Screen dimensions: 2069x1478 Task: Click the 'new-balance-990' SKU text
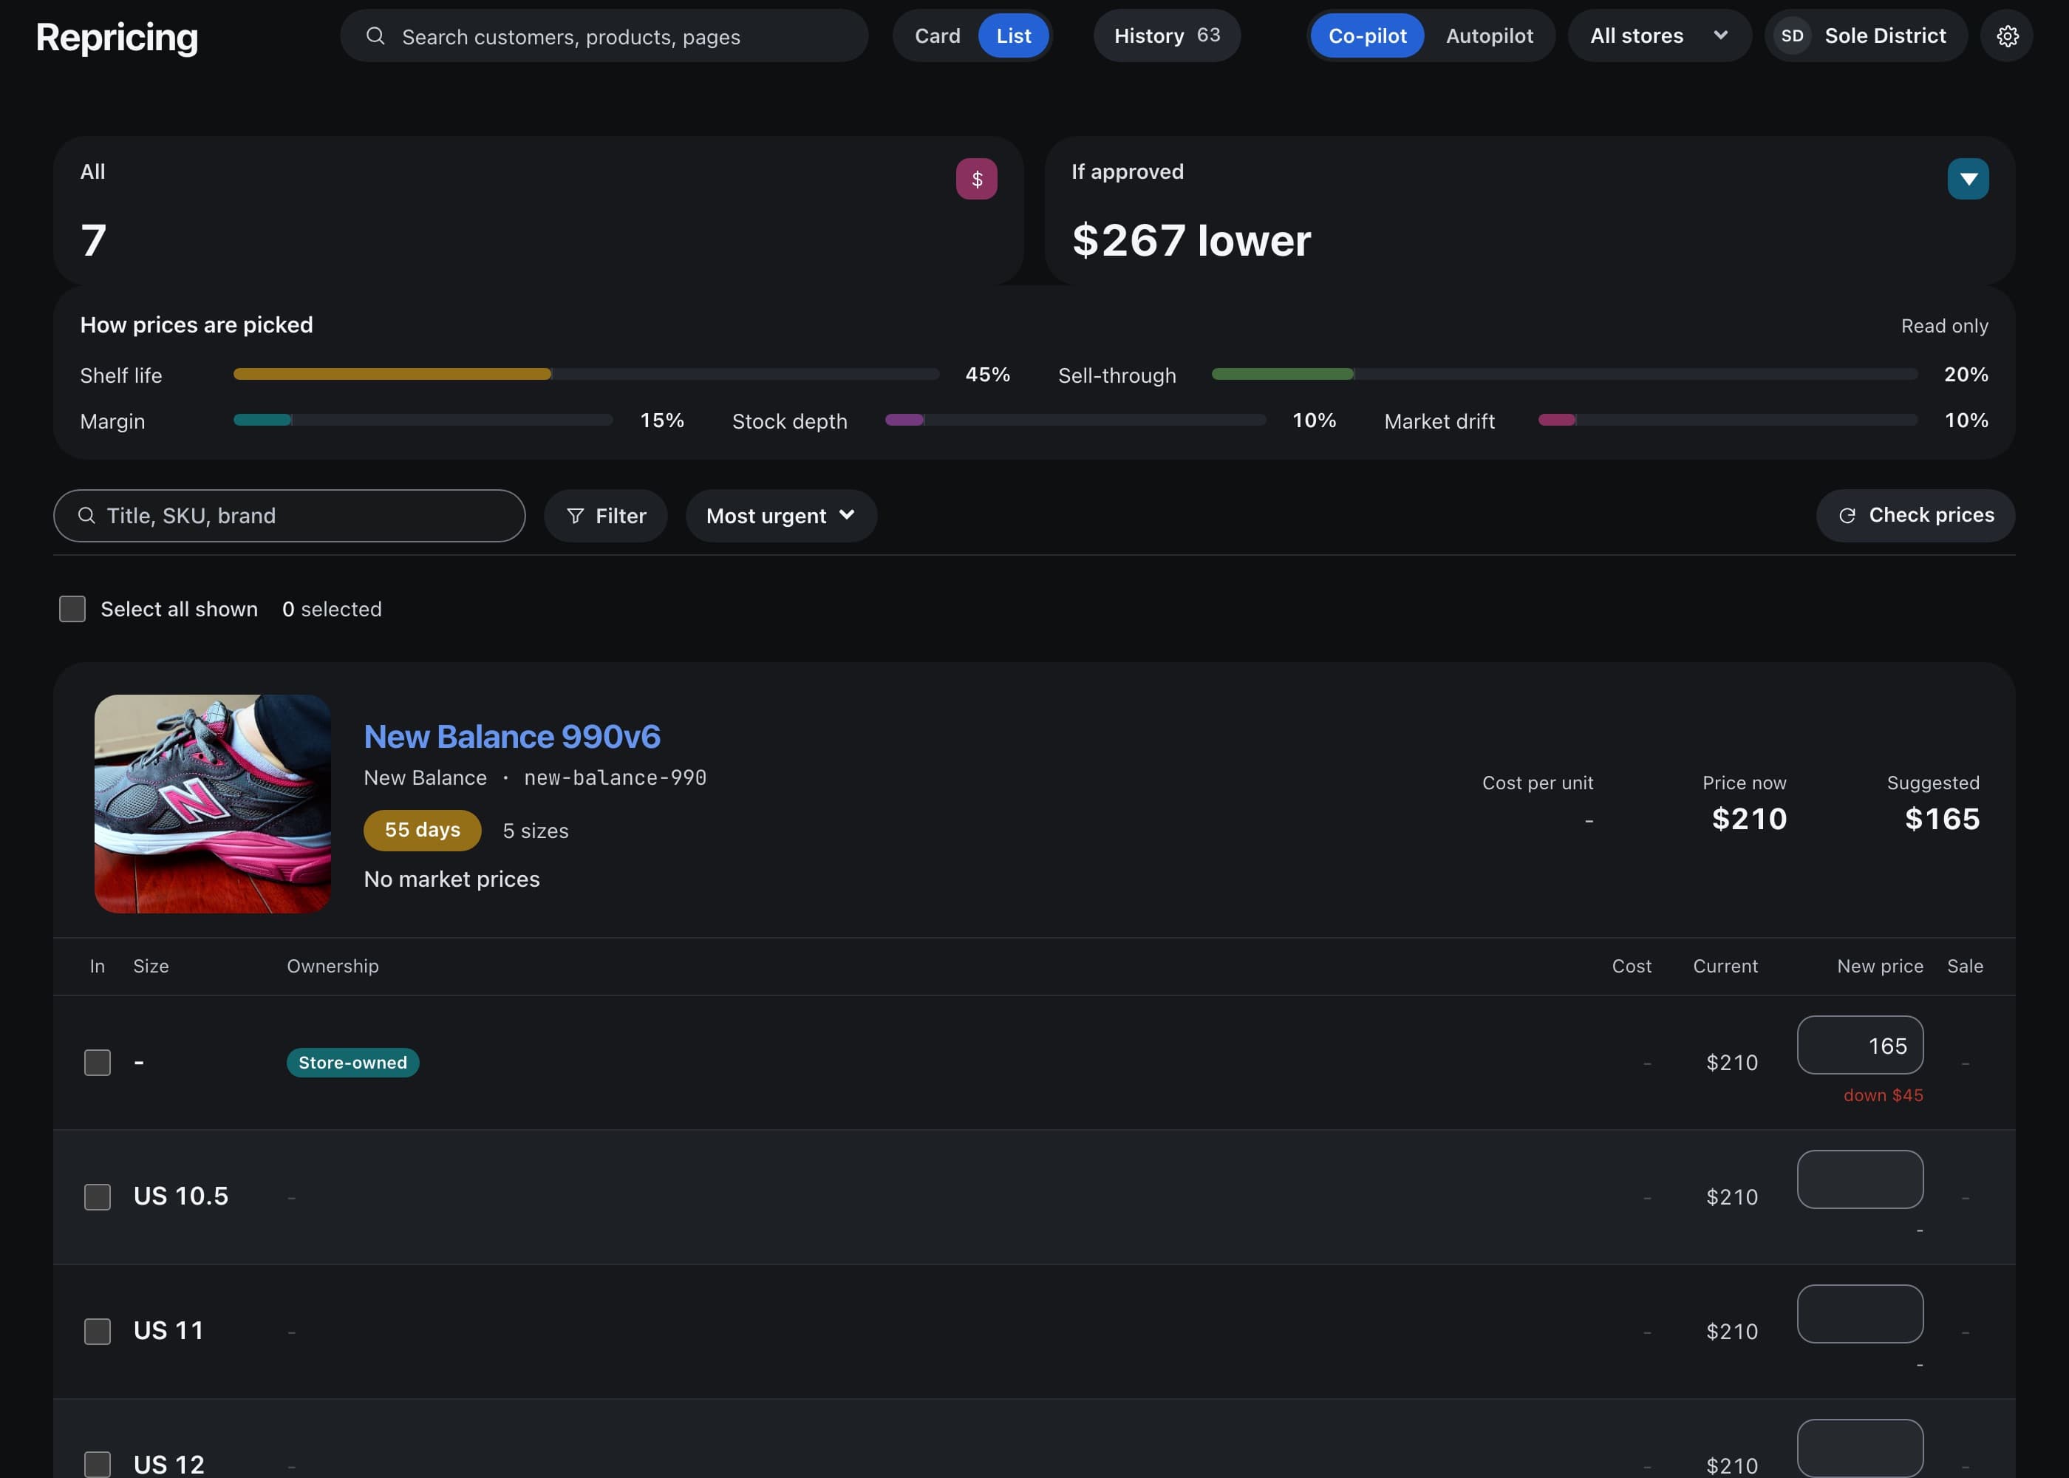coord(615,778)
